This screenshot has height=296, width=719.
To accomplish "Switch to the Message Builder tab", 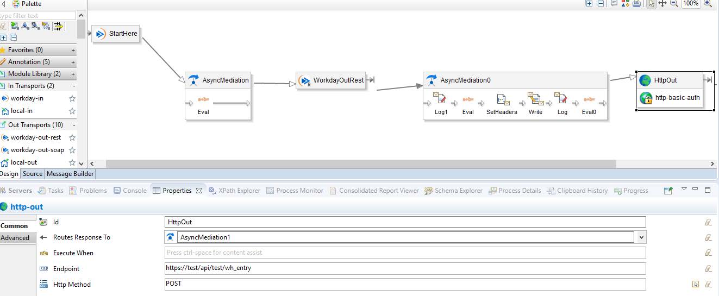I will 70,174.
